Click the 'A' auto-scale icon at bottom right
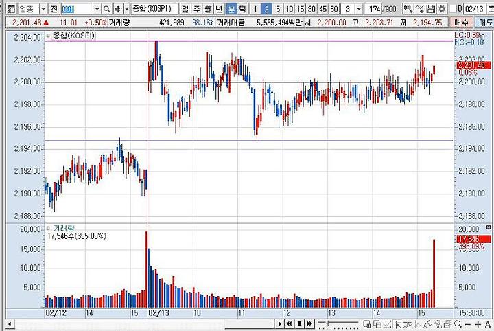 [x=488, y=324]
